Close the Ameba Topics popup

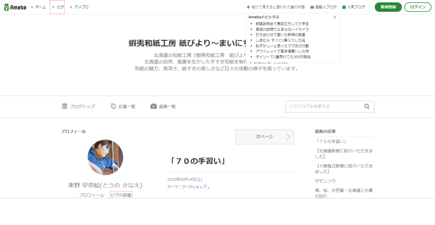(335, 17)
